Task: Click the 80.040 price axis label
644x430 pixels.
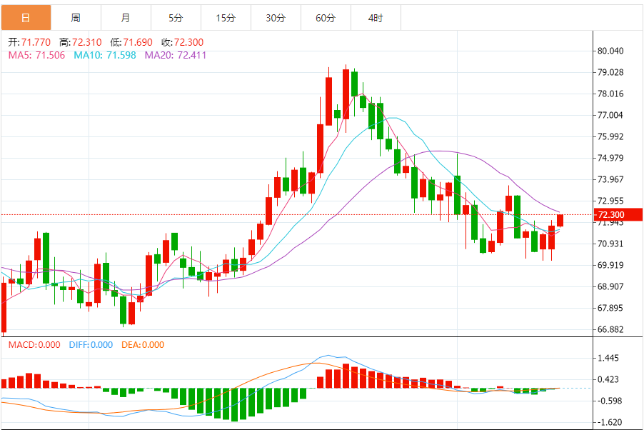Action: click(x=610, y=51)
